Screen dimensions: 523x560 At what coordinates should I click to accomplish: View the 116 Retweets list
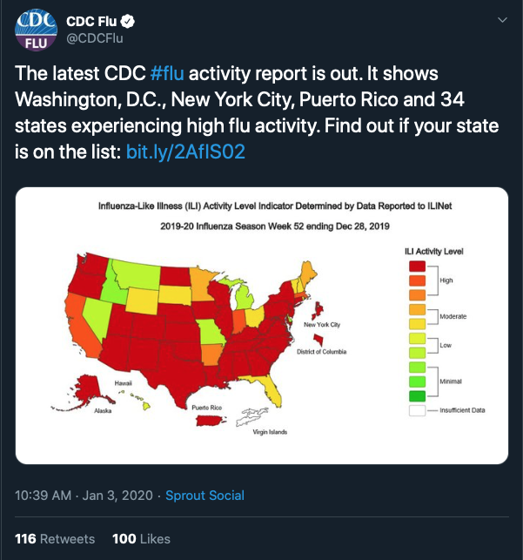point(55,539)
